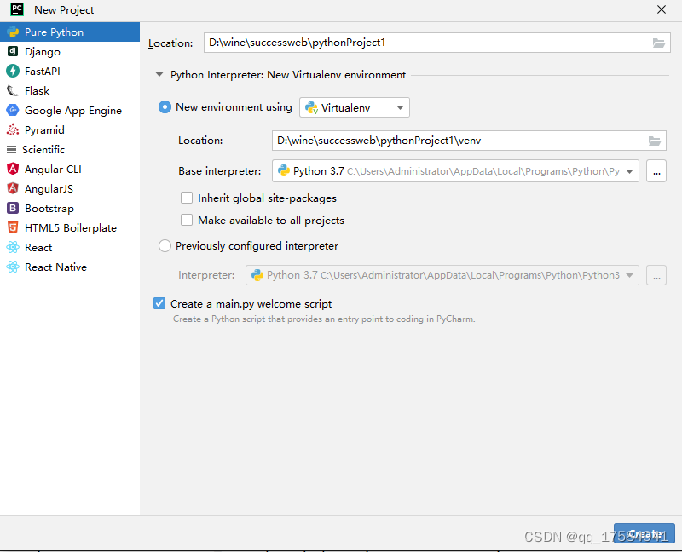Viewport: 682px width, 552px height.
Task: Click the Bootstrap B icon
Action: (13, 208)
